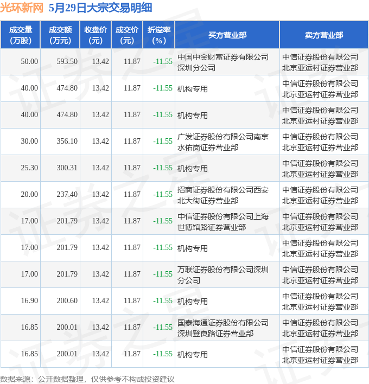Viewport: 369px width, 384px height.
Task: Select the 卖方营业部 column header
Action: pyautogui.click(x=323, y=35)
